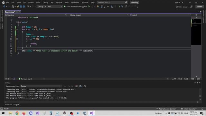Click the Clear All icon in Output panel
The width and height of the screenshot is (206, 116).
77,86
